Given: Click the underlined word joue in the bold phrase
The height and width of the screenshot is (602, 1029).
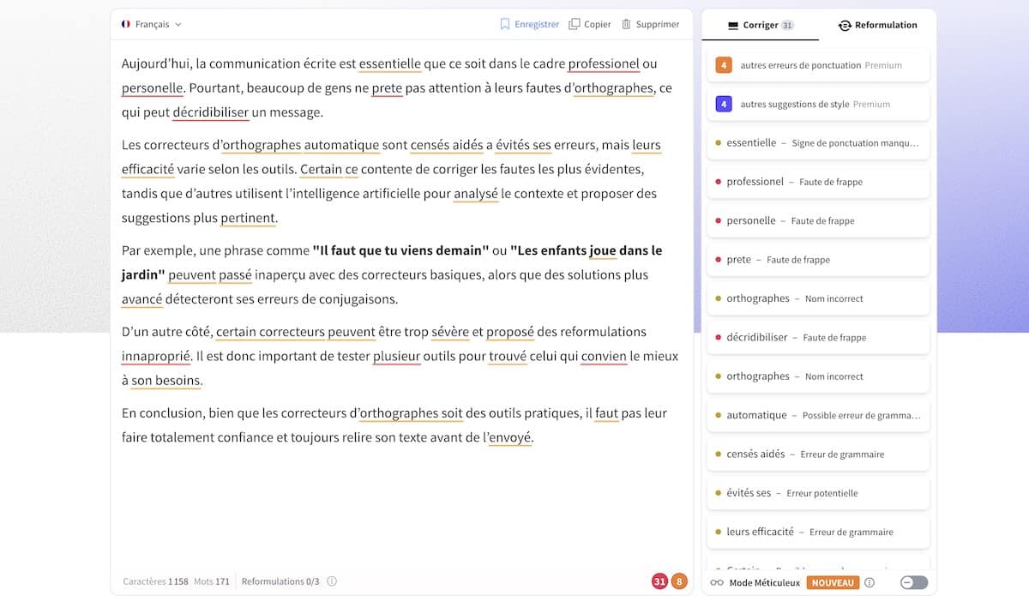Looking at the screenshot, I should tap(603, 250).
